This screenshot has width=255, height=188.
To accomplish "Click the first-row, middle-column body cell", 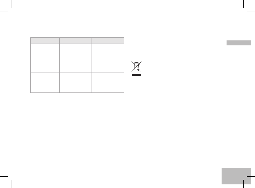I will click(75, 49).
